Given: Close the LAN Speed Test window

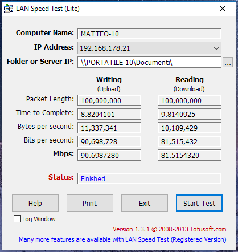Looking at the screenshot, I should pos(223,9).
